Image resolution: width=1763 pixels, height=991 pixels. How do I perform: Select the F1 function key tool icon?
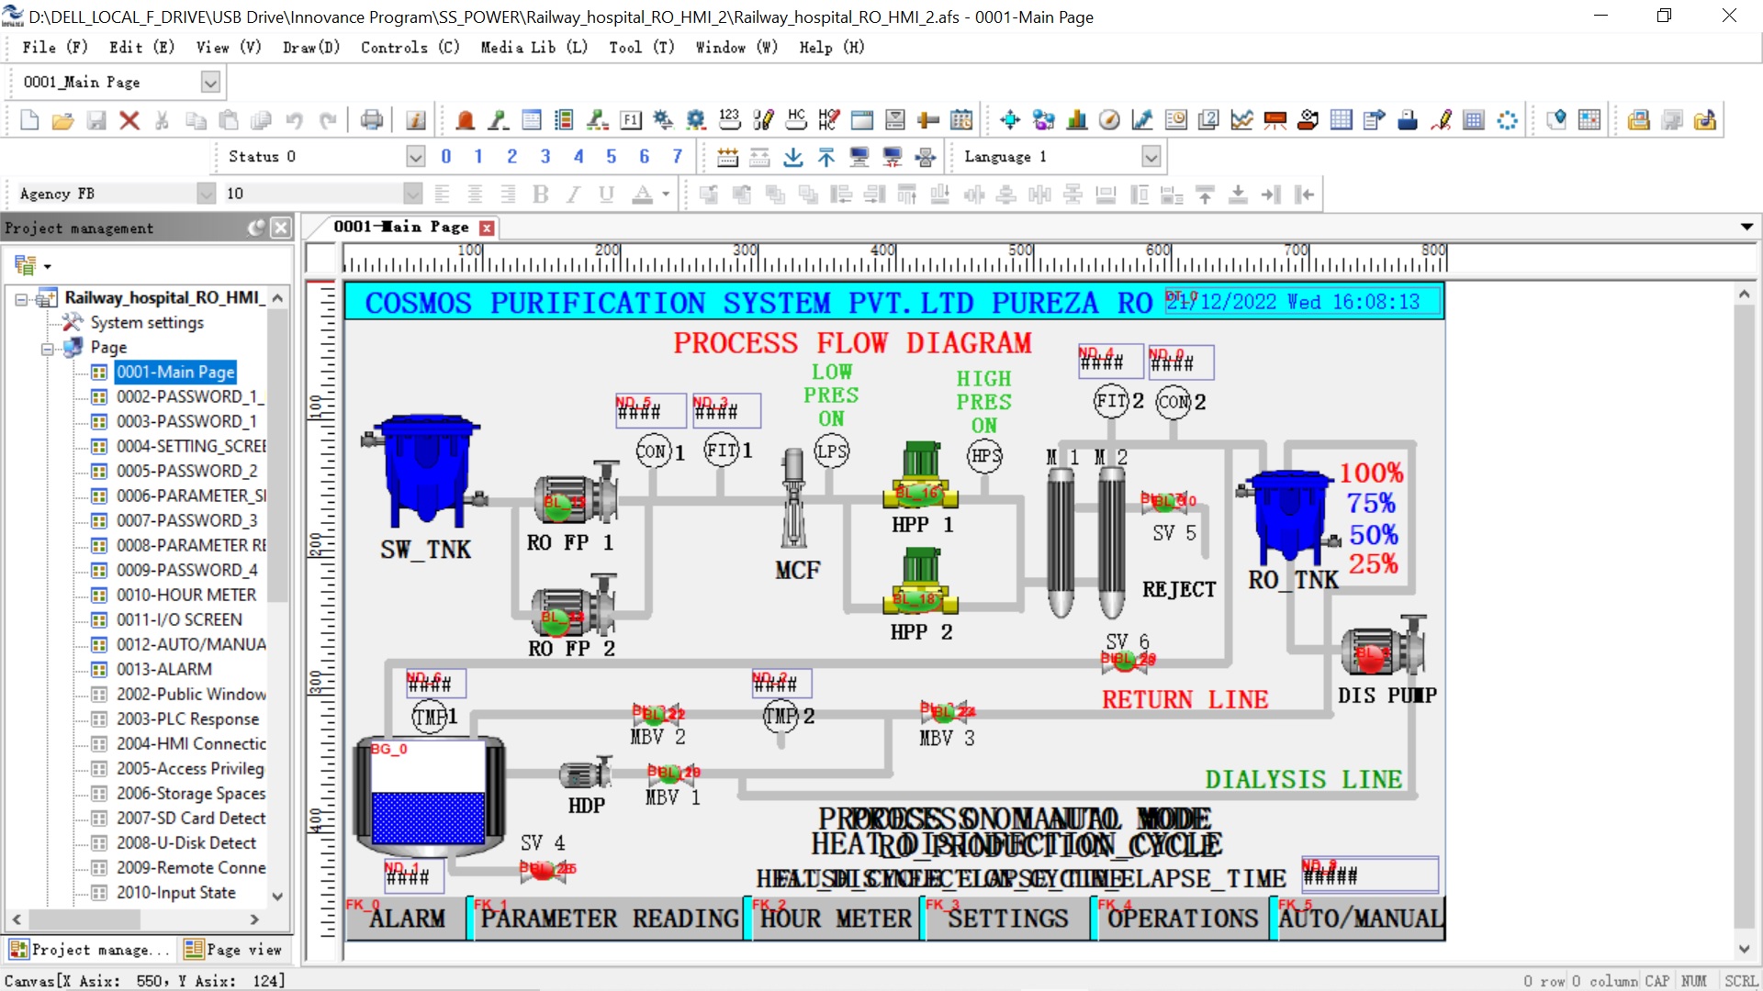click(x=630, y=120)
